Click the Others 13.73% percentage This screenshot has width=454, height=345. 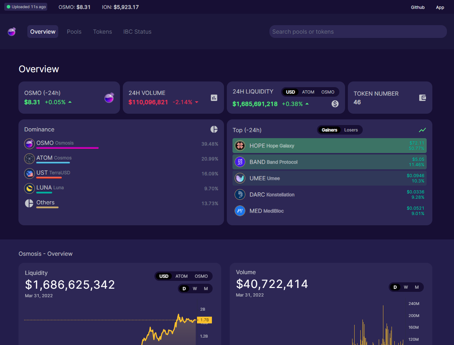click(x=210, y=203)
